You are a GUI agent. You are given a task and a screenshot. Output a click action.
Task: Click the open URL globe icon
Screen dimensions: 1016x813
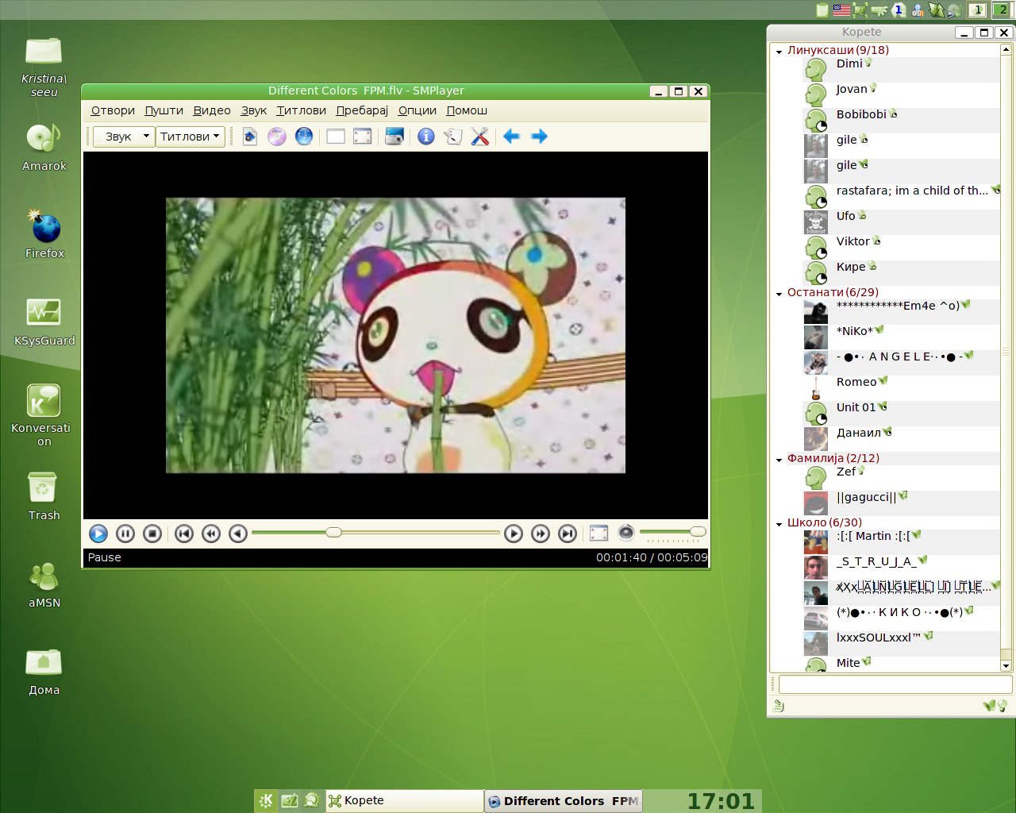tap(304, 137)
